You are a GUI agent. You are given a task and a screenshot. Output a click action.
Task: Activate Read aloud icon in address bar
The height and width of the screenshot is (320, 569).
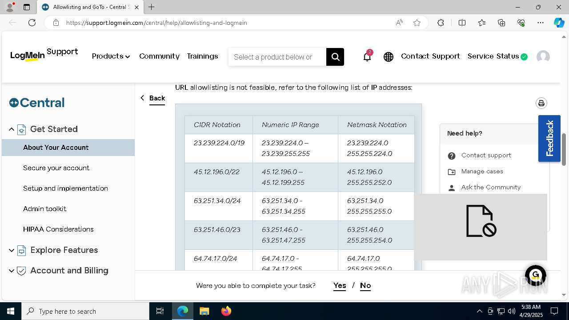pos(399,23)
